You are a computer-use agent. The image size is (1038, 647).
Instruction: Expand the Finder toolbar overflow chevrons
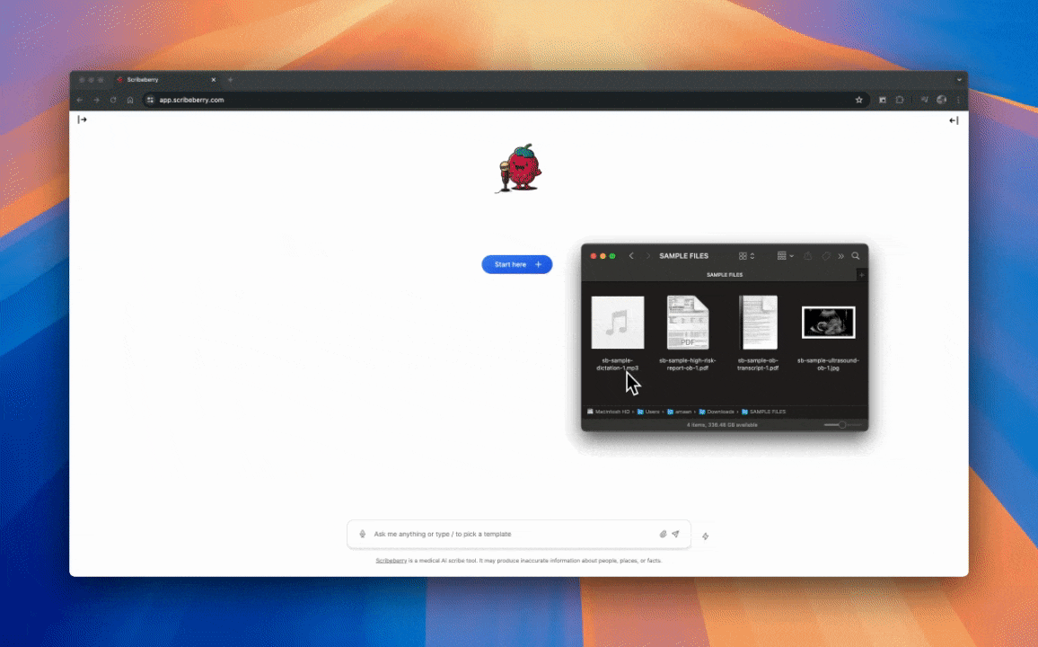[840, 255]
